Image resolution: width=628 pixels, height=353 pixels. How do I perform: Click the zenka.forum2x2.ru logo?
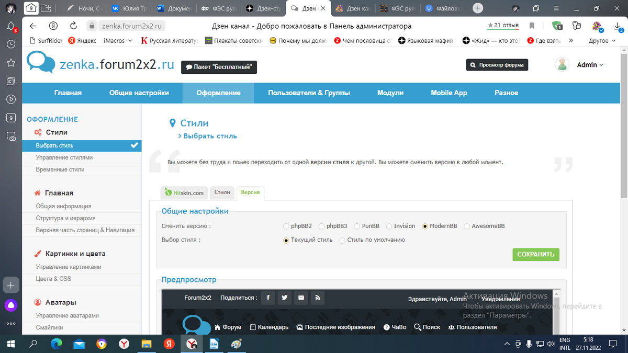[x=100, y=63]
